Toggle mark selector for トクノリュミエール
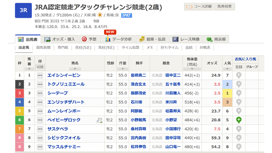 [x=40, y=84]
